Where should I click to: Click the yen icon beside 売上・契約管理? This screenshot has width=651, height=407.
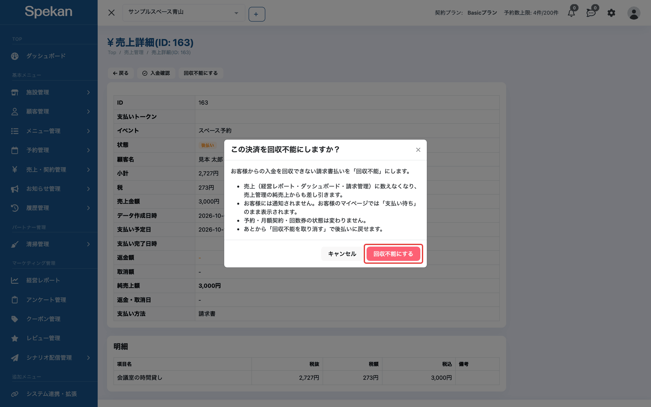15,169
